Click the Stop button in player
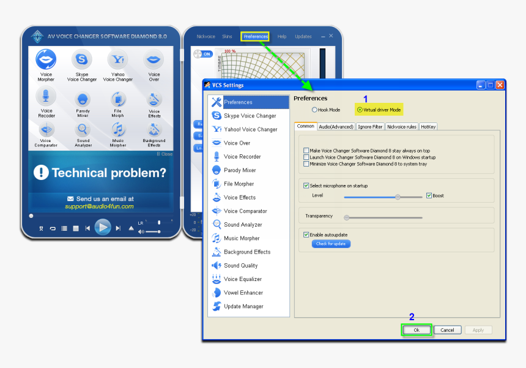The width and height of the screenshot is (526, 368). [76, 228]
